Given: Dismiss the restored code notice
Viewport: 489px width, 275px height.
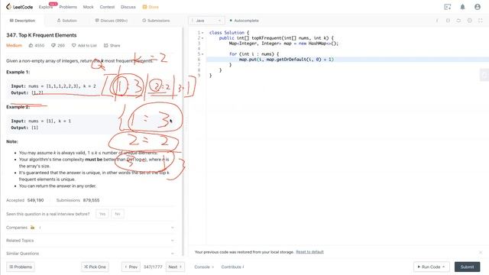Looking at the screenshot, I should [x=481, y=252].
